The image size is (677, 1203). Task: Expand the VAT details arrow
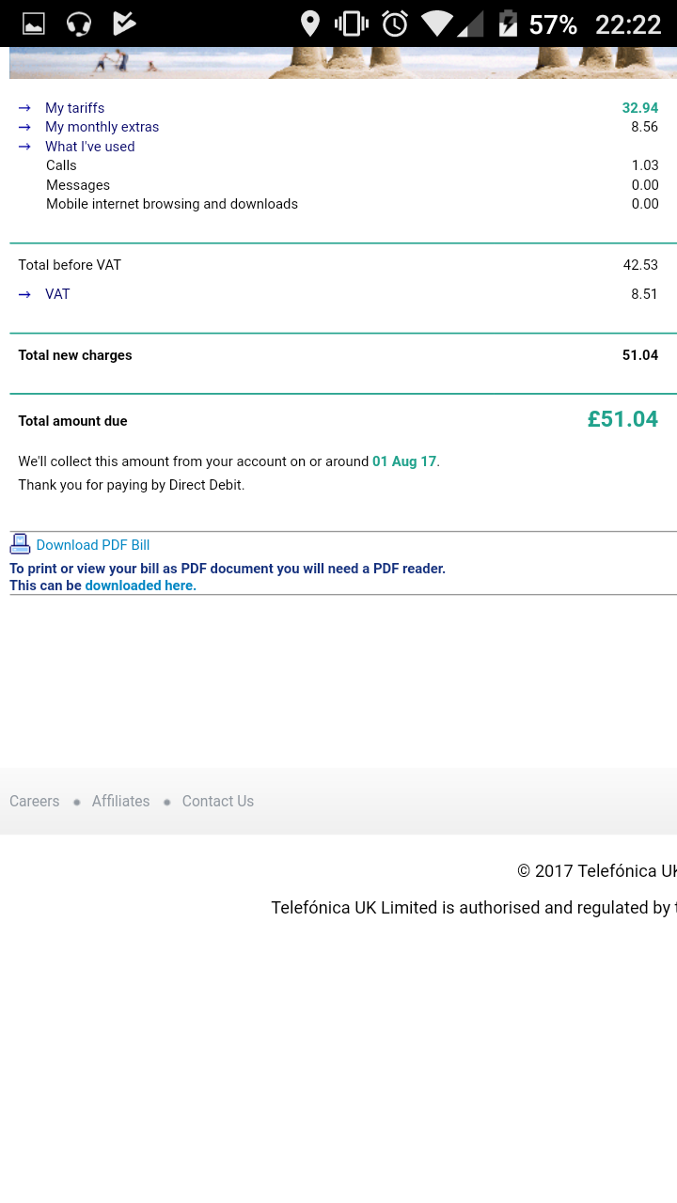coord(57,294)
